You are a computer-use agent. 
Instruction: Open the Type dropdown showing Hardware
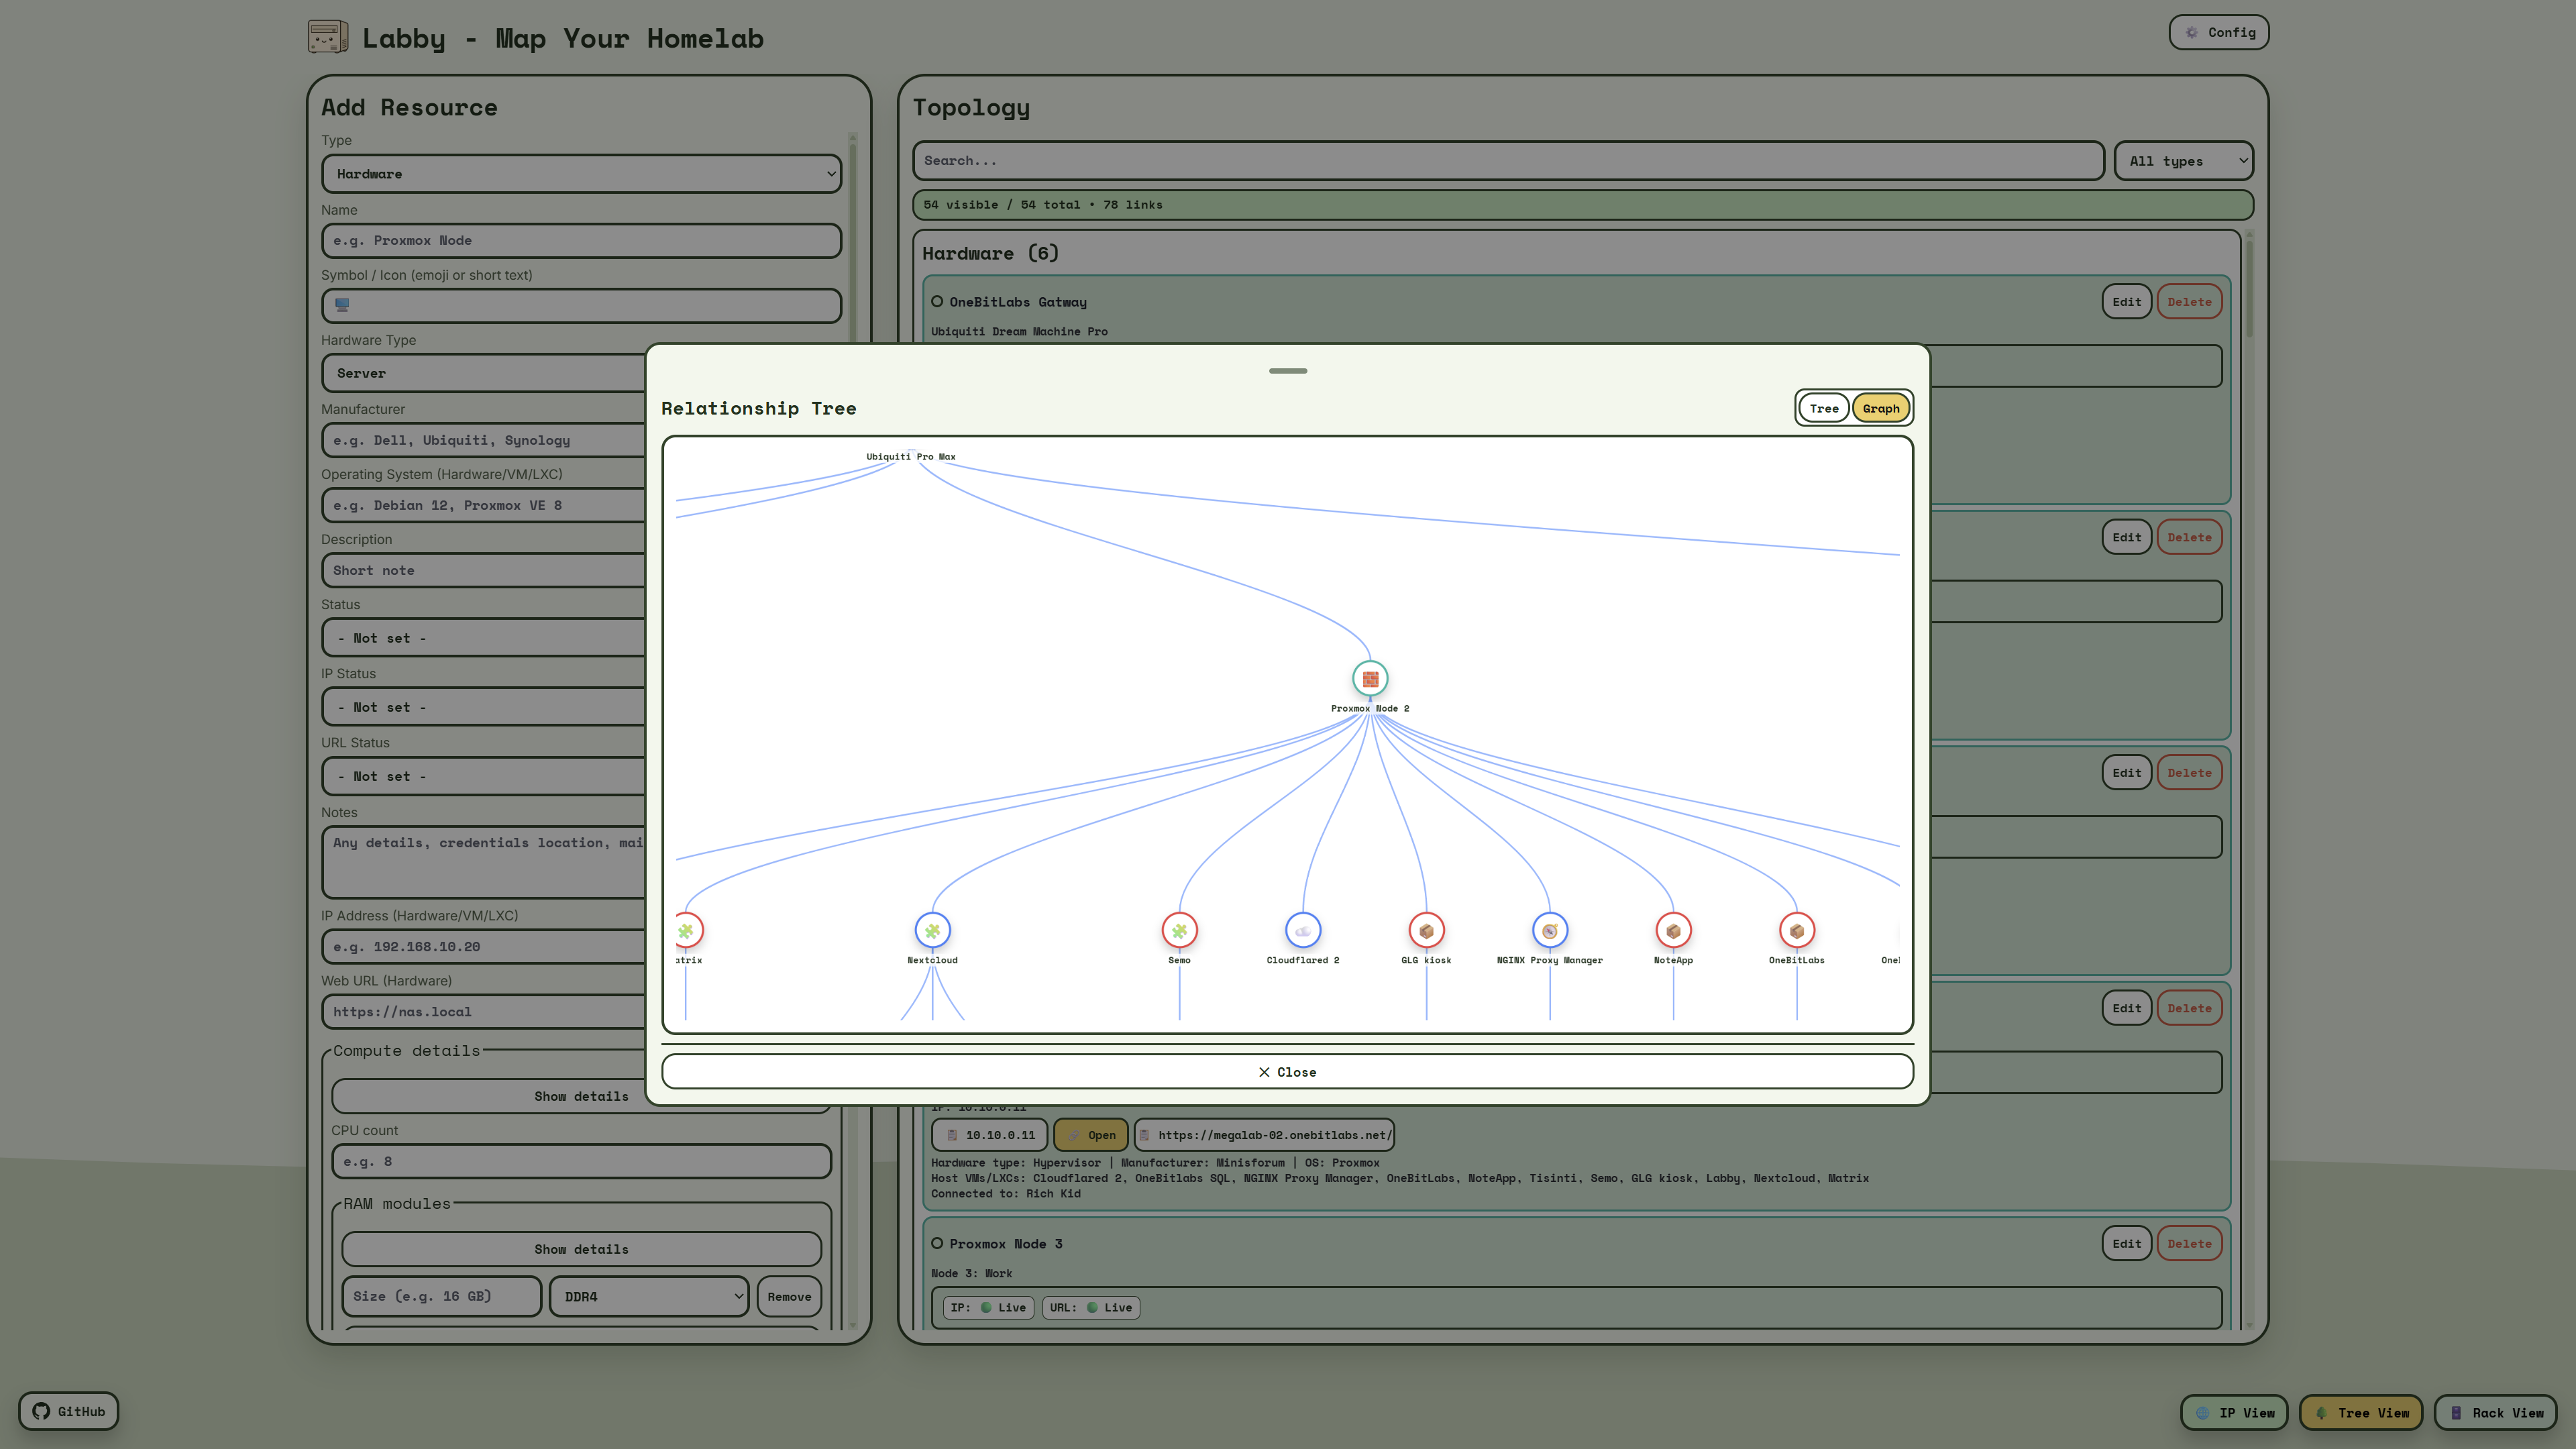[x=581, y=174]
